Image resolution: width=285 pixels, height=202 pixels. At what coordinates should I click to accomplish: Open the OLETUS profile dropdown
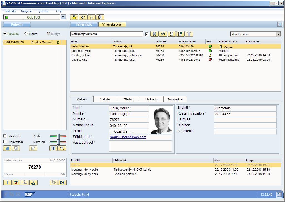(63, 17)
